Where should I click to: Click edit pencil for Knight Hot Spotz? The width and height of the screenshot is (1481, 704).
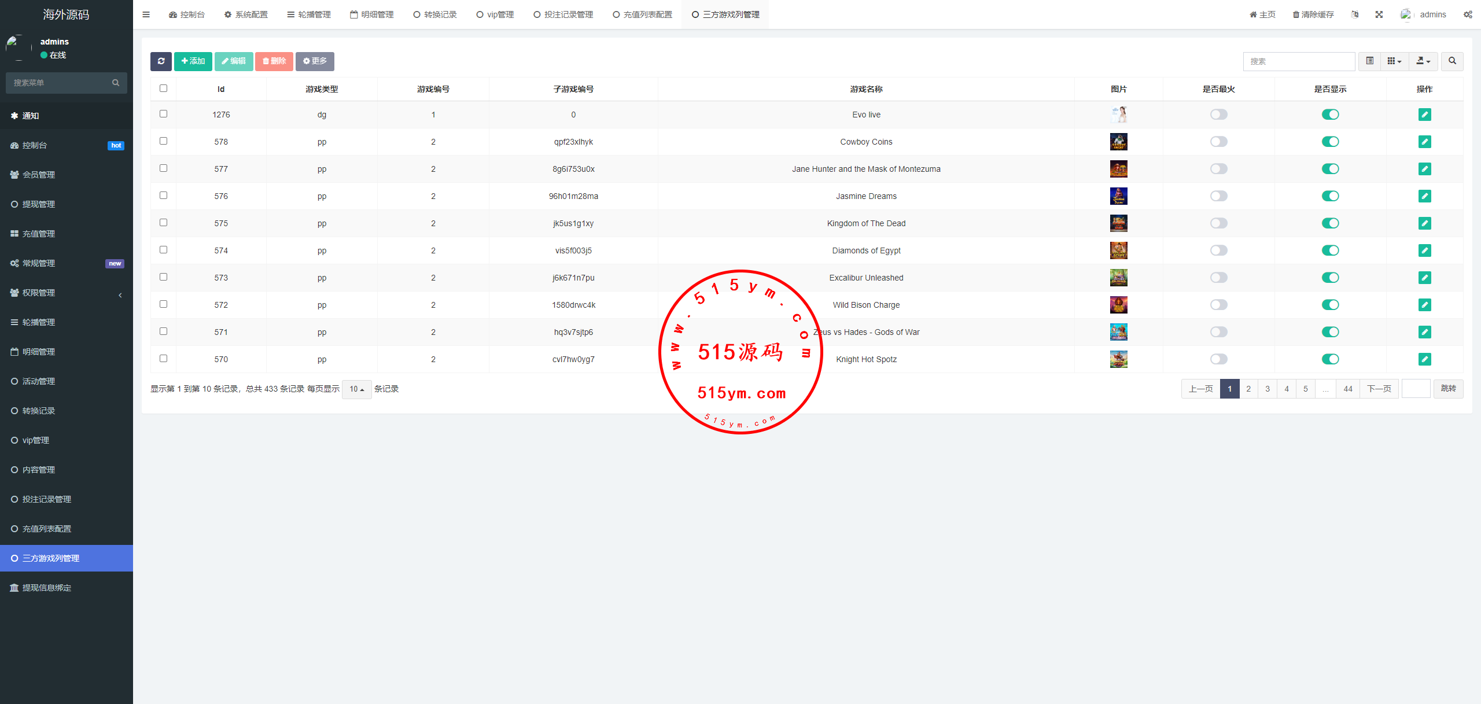tap(1424, 359)
